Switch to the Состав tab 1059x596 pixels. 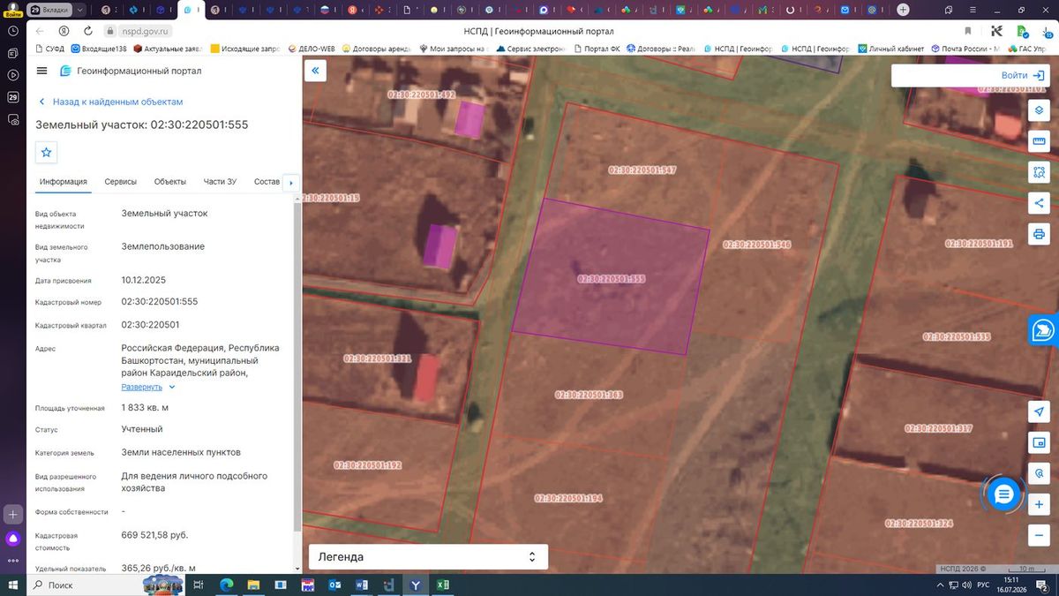tap(267, 182)
